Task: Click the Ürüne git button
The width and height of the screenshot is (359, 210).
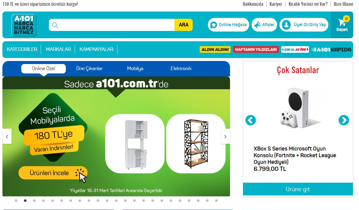Action: 298,189
